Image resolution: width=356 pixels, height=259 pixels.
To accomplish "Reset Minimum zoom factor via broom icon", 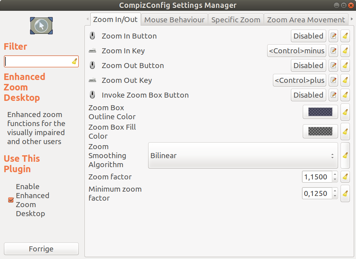I will click(x=345, y=193).
